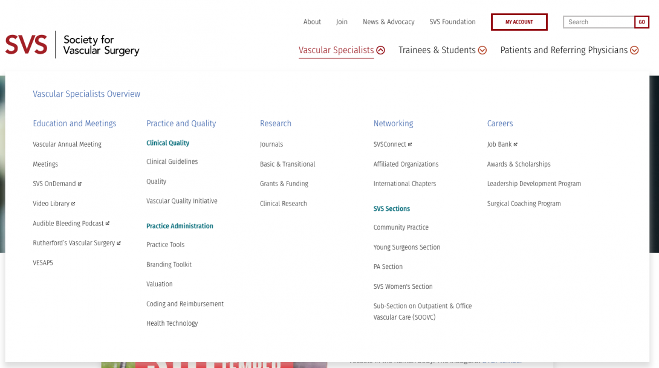Viewport: 659px width, 368px height.
Task: Open Careers heading link
Action: (x=500, y=123)
